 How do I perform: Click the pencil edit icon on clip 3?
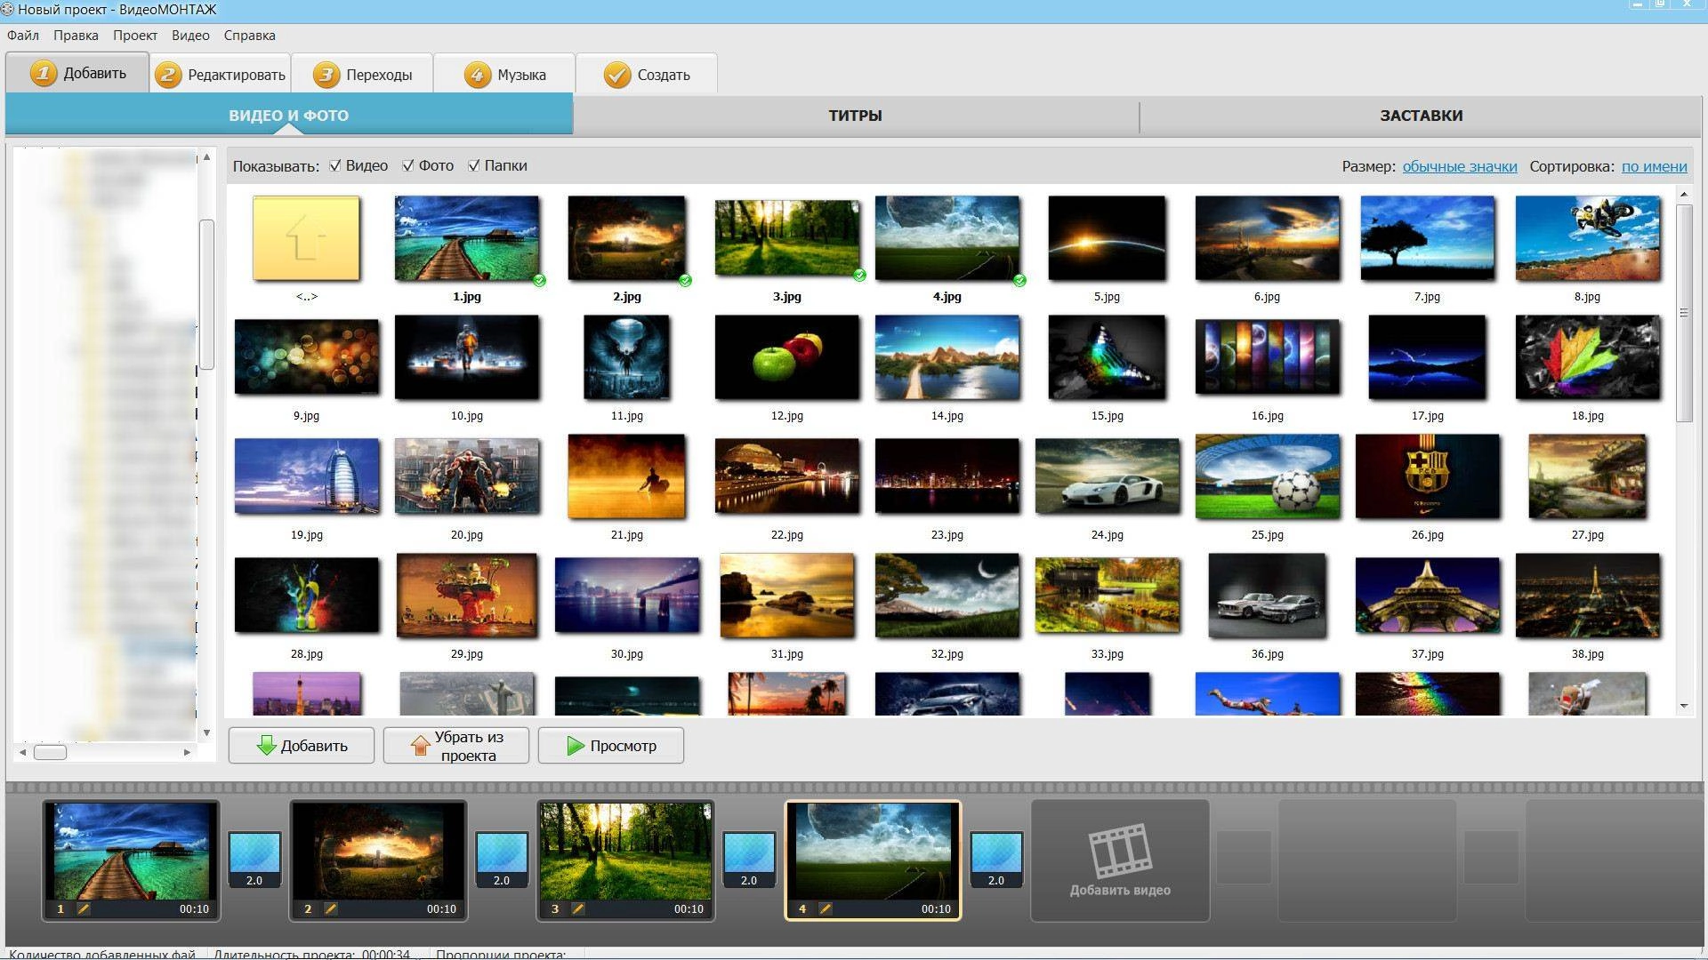click(x=577, y=908)
